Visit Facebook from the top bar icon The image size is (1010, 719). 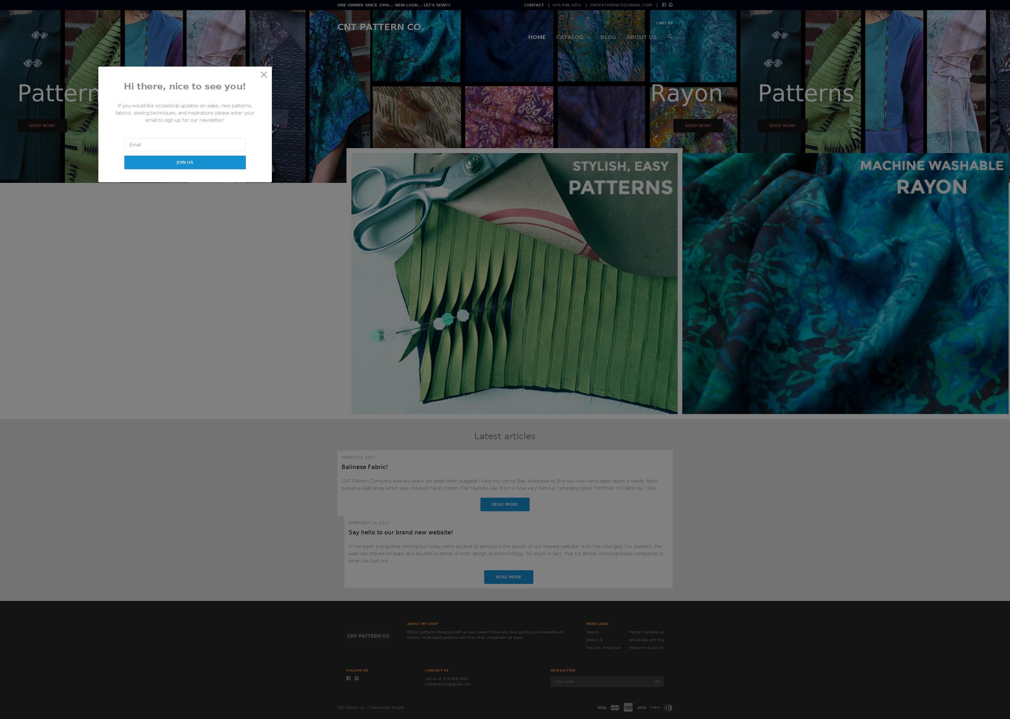664,5
